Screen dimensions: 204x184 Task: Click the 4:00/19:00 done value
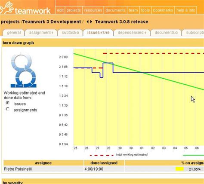pos(94,169)
